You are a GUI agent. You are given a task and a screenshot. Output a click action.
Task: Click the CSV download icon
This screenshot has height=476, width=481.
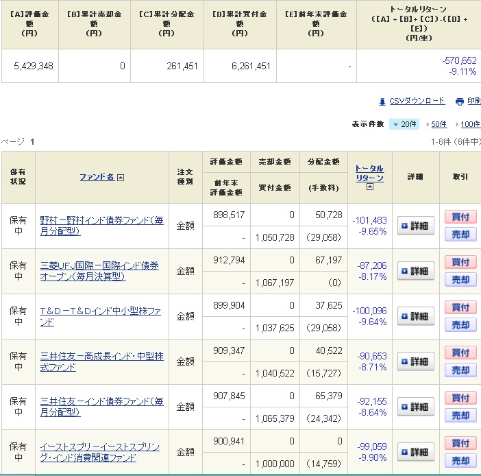point(382,101)
